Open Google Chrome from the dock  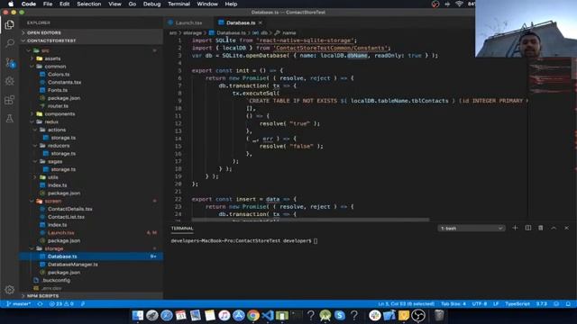click(253, 316)
